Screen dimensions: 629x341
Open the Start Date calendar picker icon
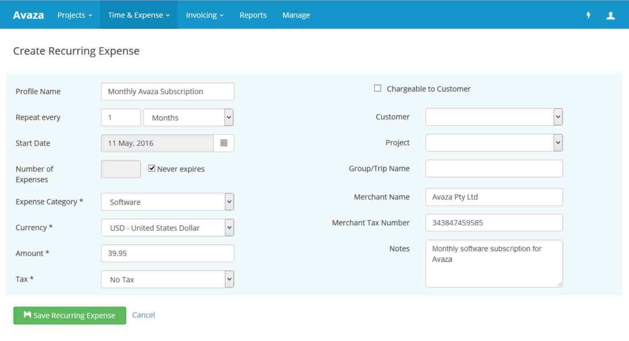pos(224,143)
